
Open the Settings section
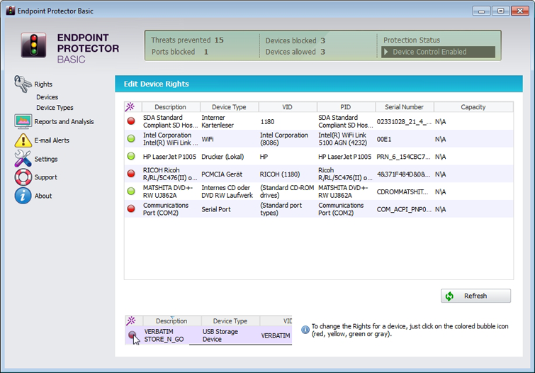pyautogui.click(x=46, y=159)
